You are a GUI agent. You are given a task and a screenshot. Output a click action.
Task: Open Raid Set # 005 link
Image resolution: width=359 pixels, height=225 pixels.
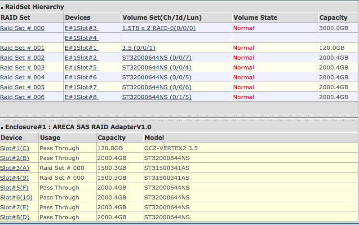click(x=22, y=87)
